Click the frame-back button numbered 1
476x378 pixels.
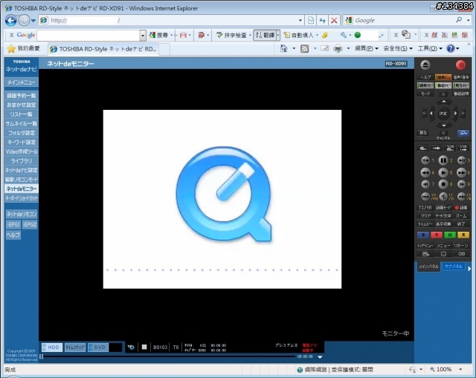click(425, 160)
